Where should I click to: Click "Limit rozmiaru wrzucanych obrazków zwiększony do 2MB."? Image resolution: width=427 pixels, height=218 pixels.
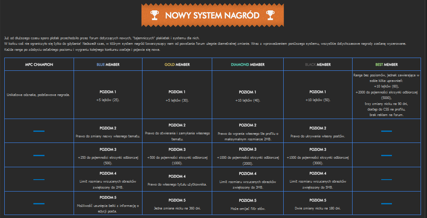click(x=108, y=184)
